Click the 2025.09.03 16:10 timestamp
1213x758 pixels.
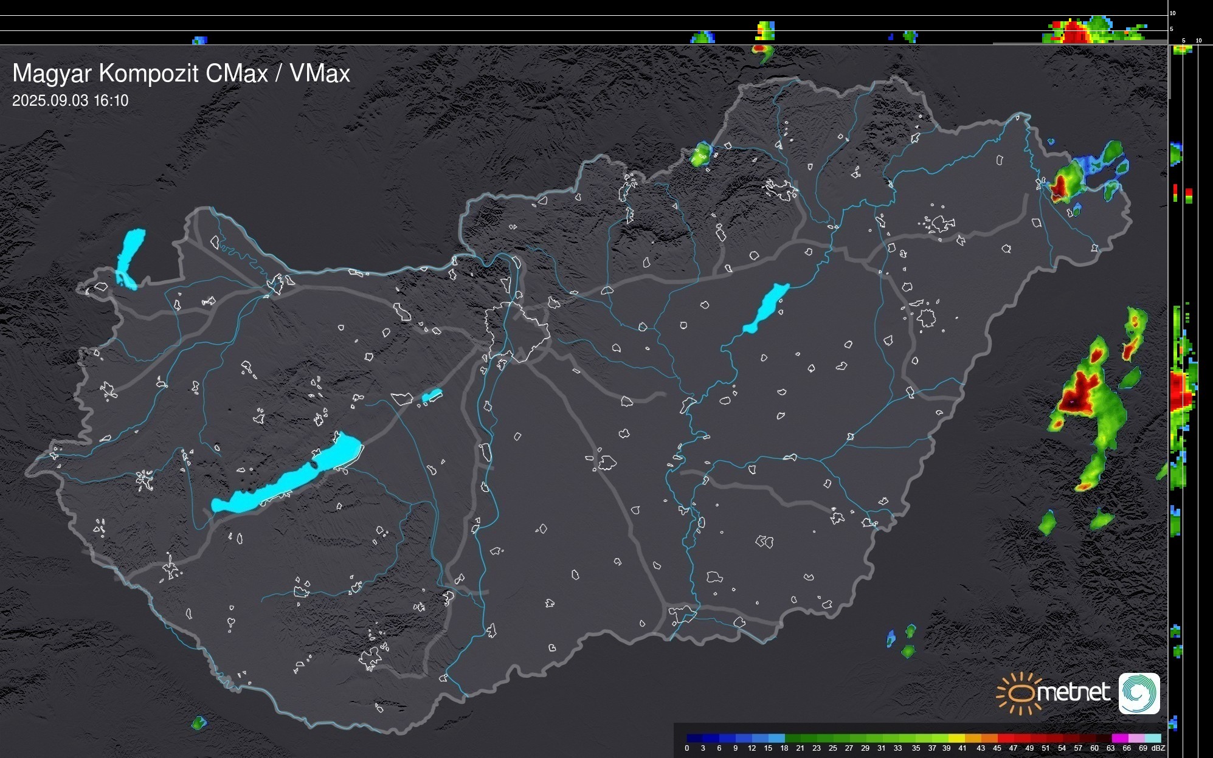[x=71, y=101]
